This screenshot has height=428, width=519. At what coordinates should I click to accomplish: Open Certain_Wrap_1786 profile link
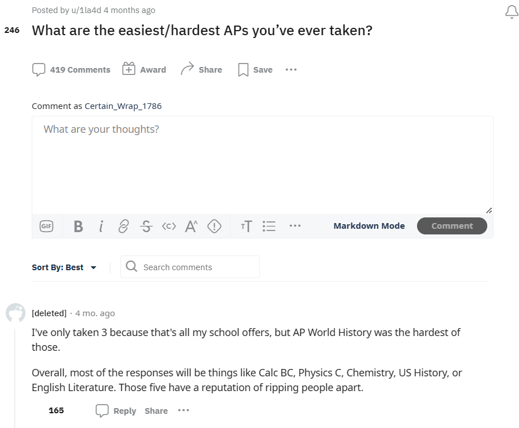(123, 106)
